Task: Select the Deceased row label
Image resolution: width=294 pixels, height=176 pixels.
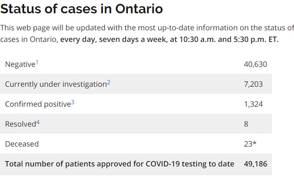Action: pos(22,144)
